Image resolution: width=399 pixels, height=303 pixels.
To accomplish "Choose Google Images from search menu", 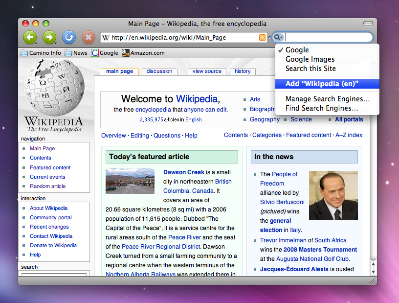I will tap(327, 59).
